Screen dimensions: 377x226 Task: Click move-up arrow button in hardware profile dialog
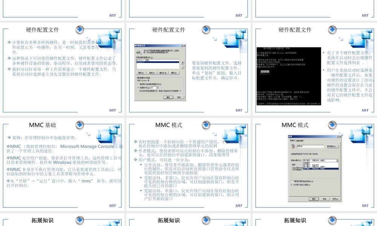click(x=182, y=63)
